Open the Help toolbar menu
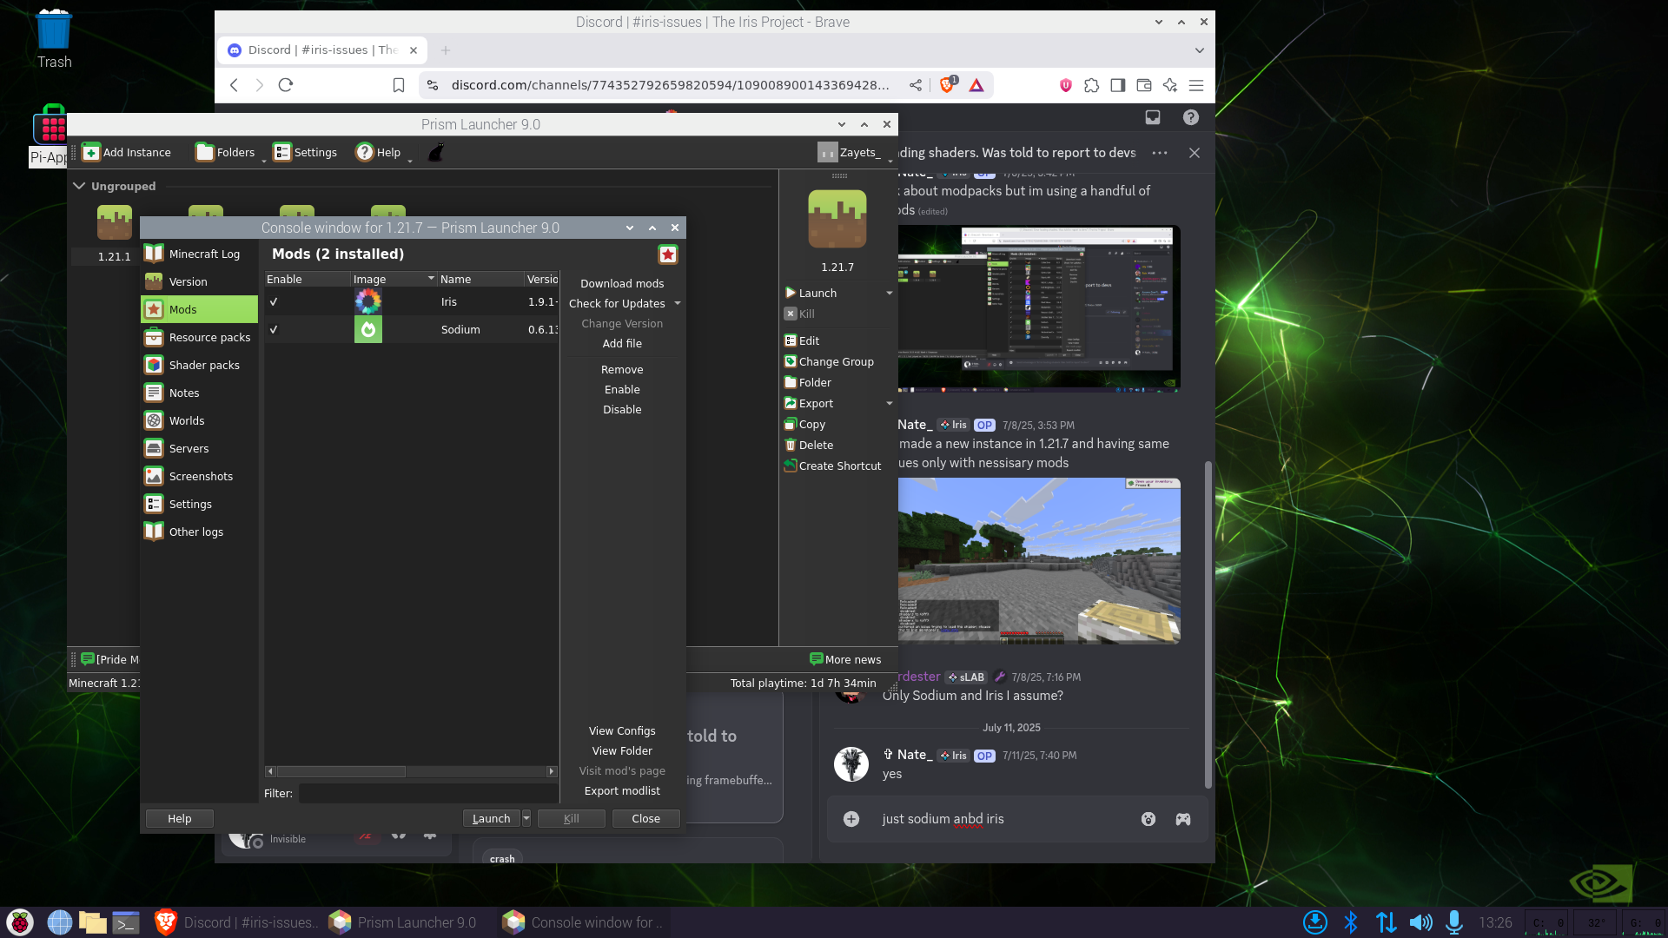 [379, 152]
